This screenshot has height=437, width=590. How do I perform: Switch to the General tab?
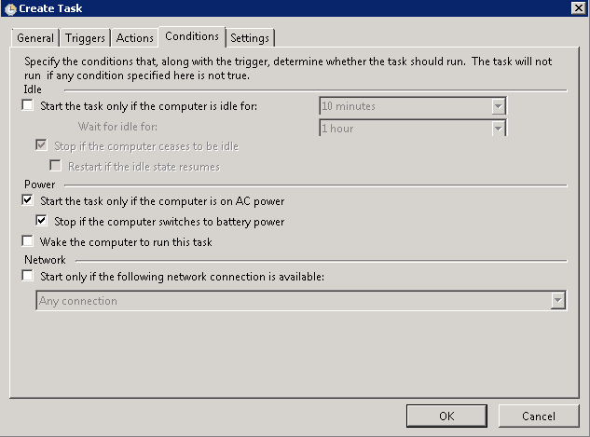pyautogui.click(x=35, y=38)
